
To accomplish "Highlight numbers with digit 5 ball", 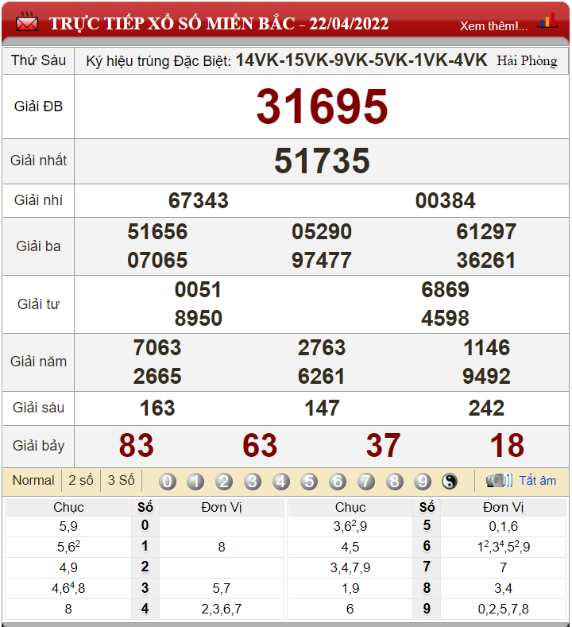I will click(x=309, y=482).
